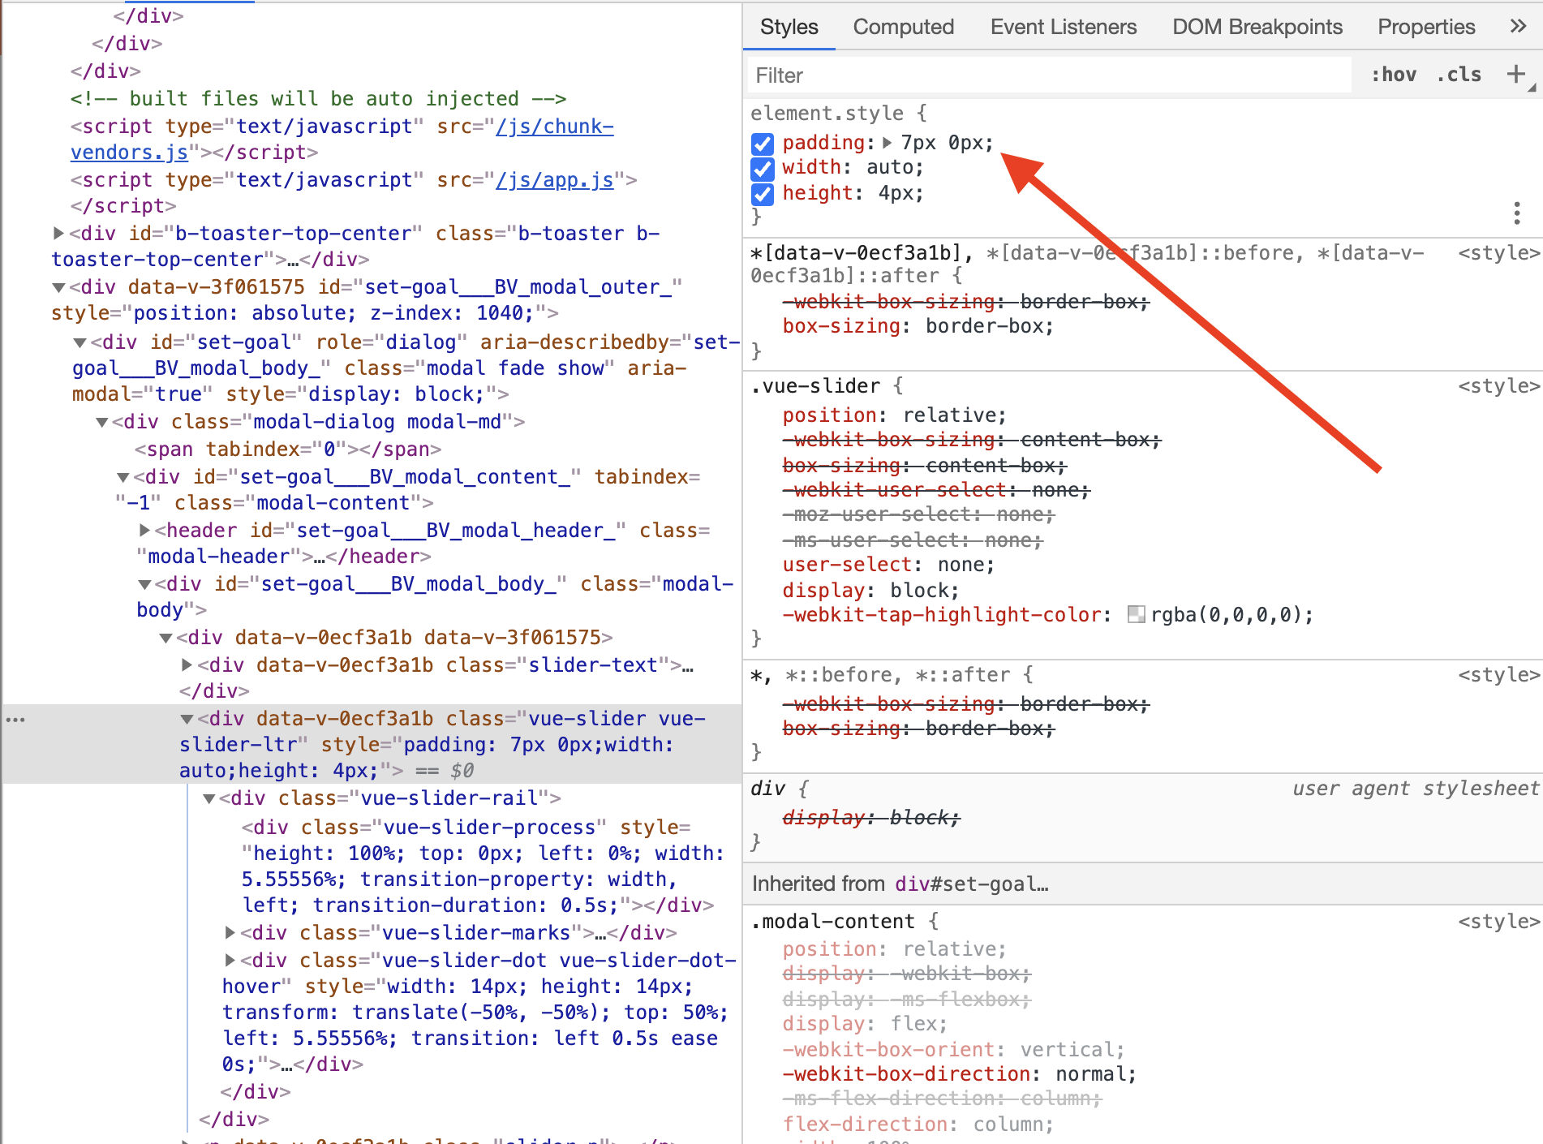Show more DevTools tabs chevron
This screenshot has height=1144, width=1543.
[x=1518, y=27]
